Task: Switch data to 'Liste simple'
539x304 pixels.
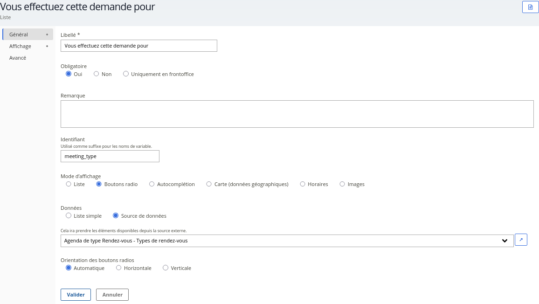Action: coord(69,216)
